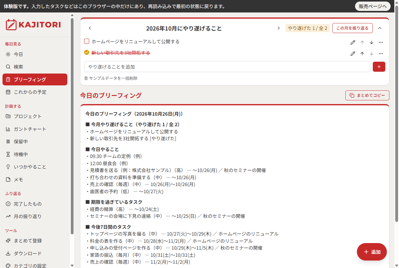
Task: Open 今日 in the sidebar
Action: (x=35, y=54)
